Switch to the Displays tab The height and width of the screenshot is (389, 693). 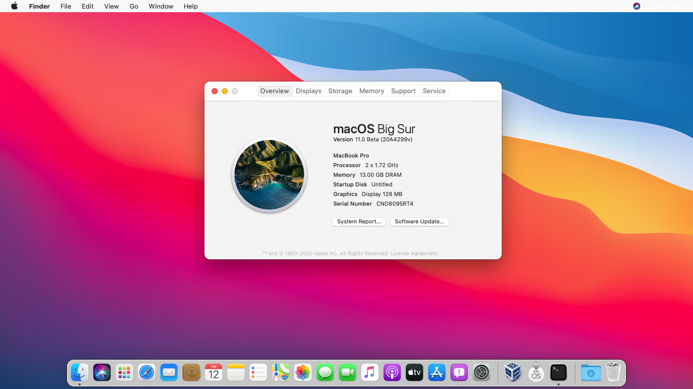(x=308, y=91)
